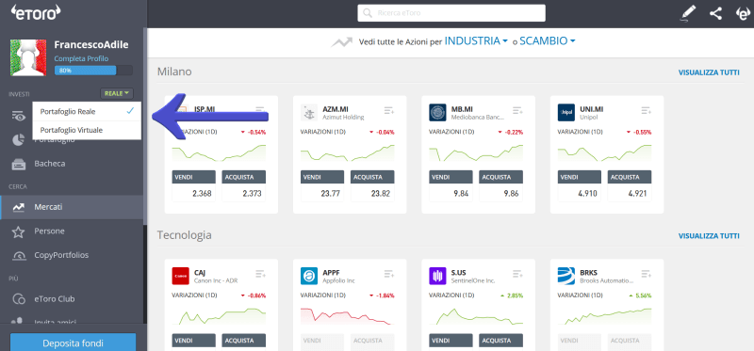Screen dimensions: 754x351
Task: Click the Canon logo
Action: [181, 276]
